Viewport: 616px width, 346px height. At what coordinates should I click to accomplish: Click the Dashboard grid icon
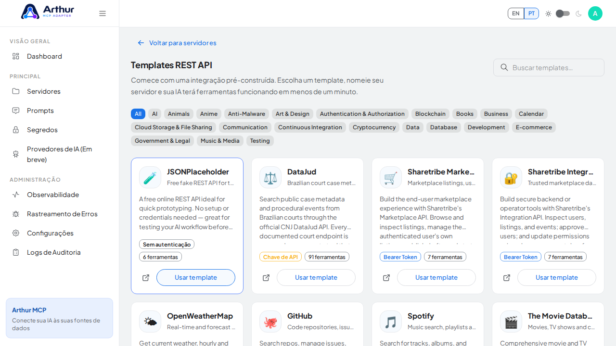coord(16,56)
